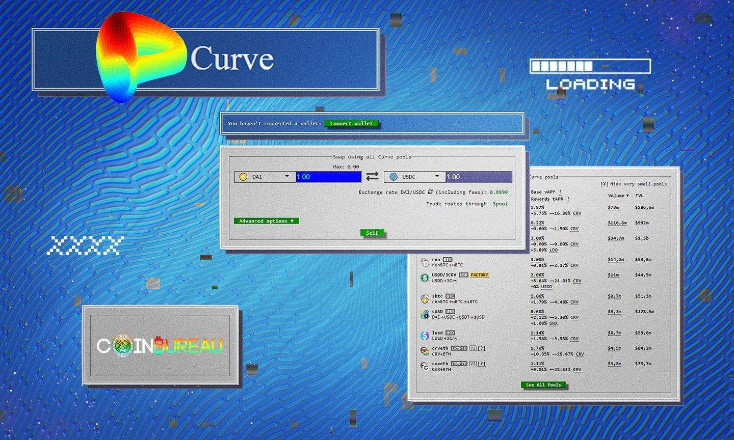The height and width of the screenshot is (440, 734).
Task: Click the DAI coin icon in swap panel
Action: tap(244, 177)
